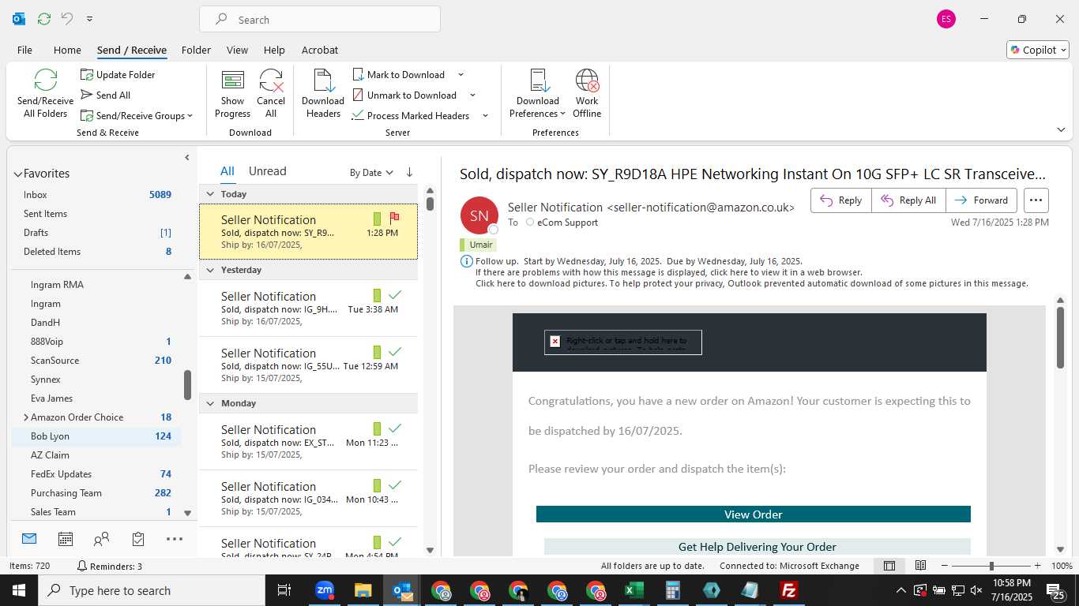Viewport: 1079px width, 606px height.
Task: Click zoom in plus button
Action: [x=1037, y=566]
